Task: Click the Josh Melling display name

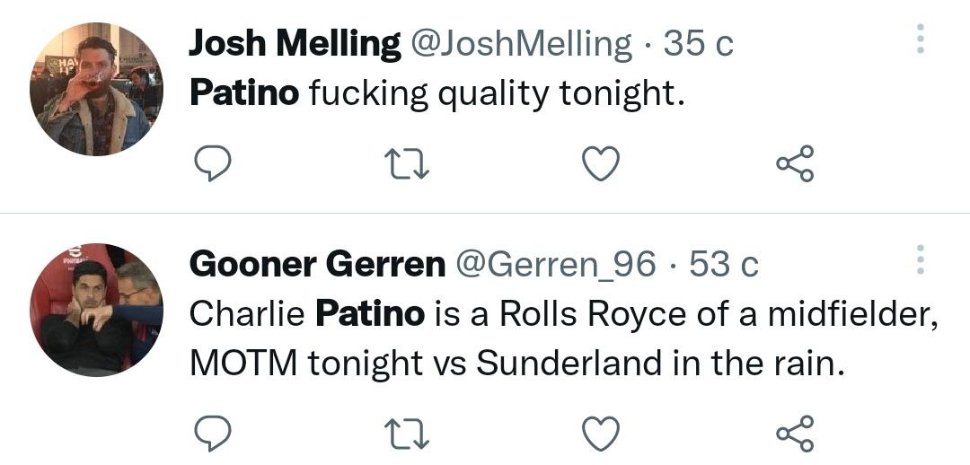Action: coord(295,43)
